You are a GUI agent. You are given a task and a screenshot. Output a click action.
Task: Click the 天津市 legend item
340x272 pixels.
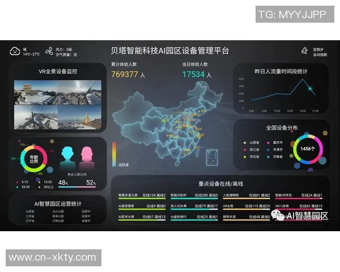click(x=275, y=150)
